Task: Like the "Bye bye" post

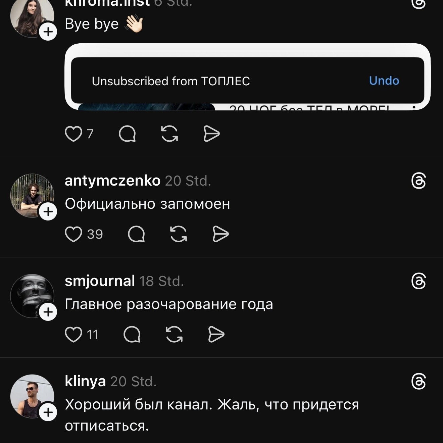Action: [73, 134]
